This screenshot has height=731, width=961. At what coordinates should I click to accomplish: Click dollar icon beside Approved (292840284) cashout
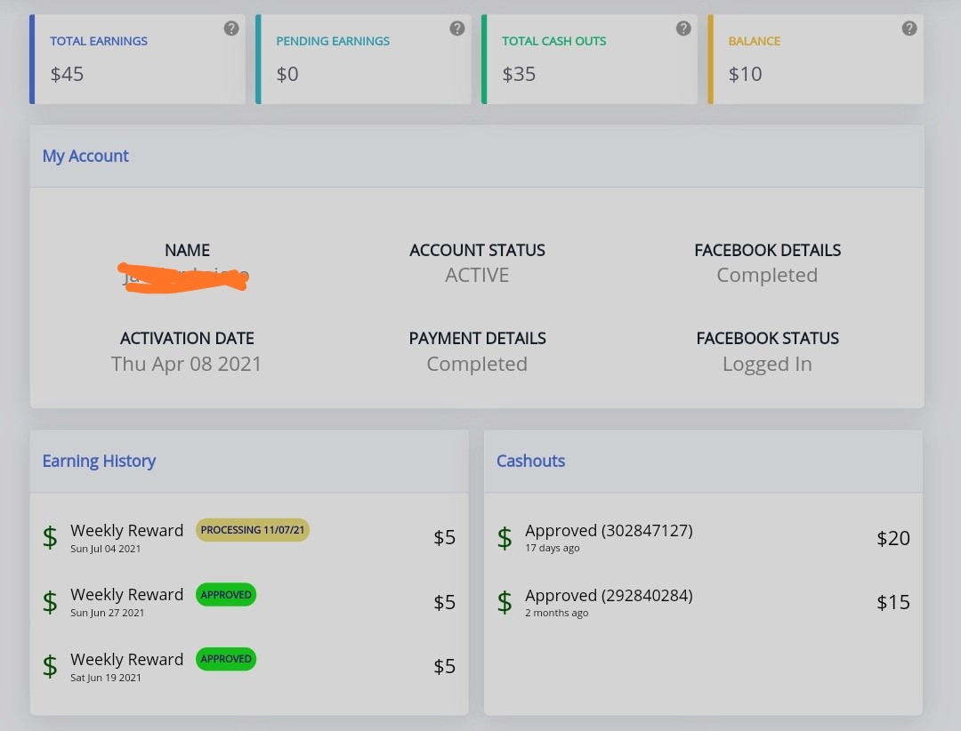tap(505, 602)
